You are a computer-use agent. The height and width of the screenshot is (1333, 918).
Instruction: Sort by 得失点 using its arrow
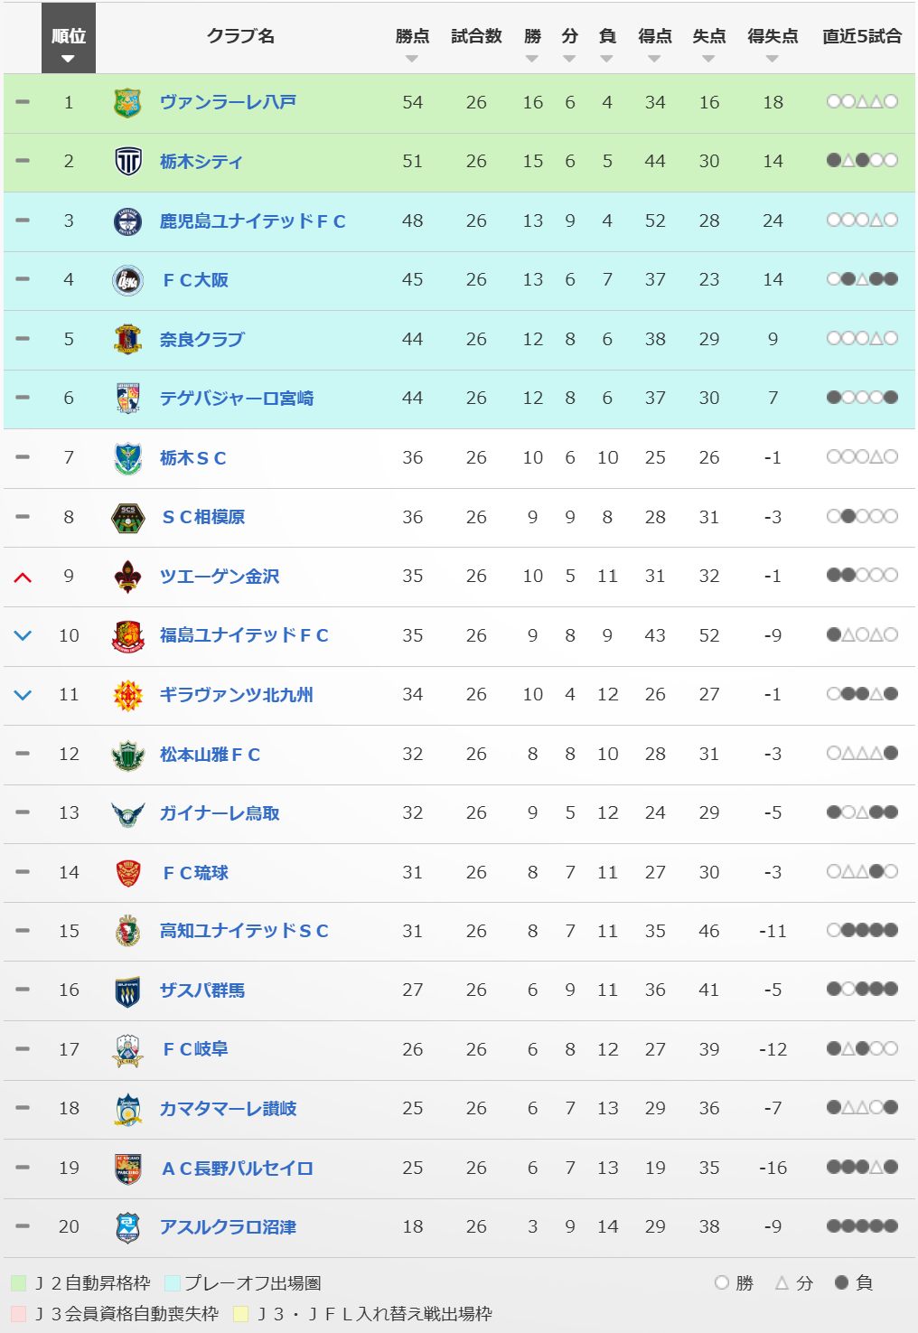pos(772,59)
